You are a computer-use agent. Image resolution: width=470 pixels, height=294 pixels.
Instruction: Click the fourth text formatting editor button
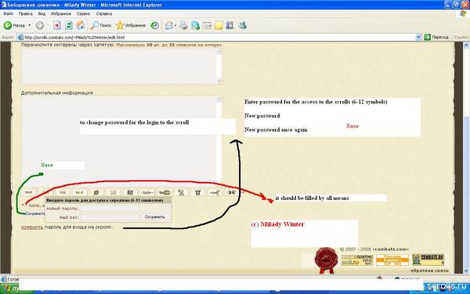coord(79,192)
